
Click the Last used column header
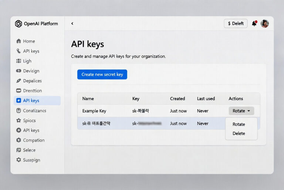(x=206, y=99)
